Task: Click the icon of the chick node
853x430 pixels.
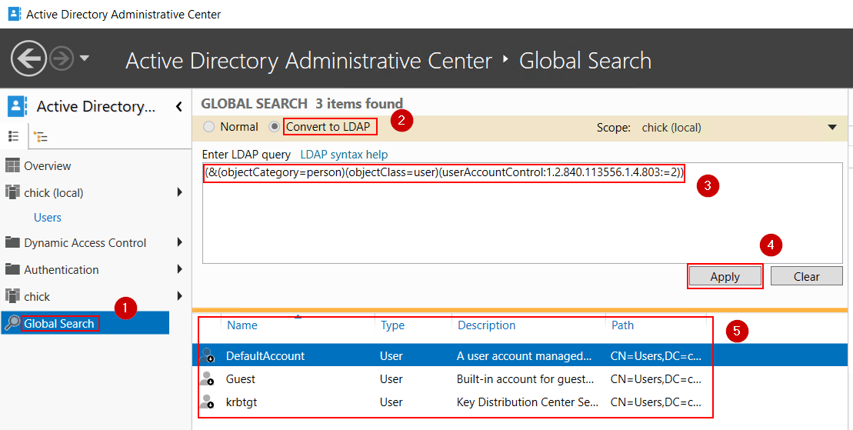Action: tap(12, 295)
